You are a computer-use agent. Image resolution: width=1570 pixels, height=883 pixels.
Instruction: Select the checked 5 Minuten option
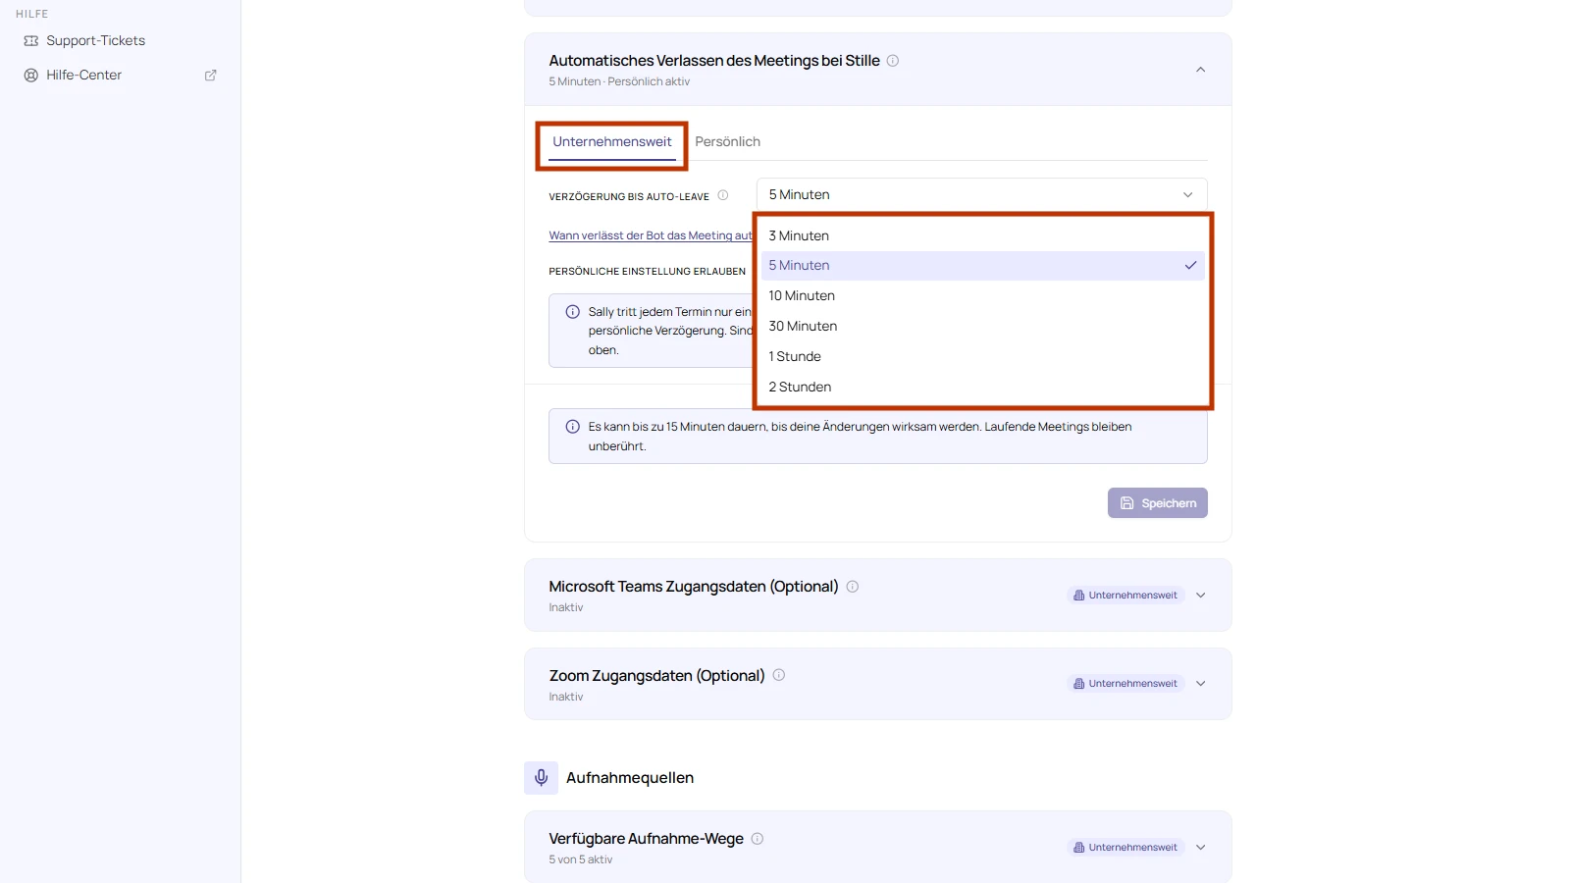982,266
